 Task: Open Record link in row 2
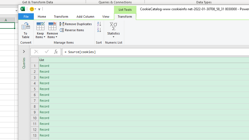click(x=44, y=72)
